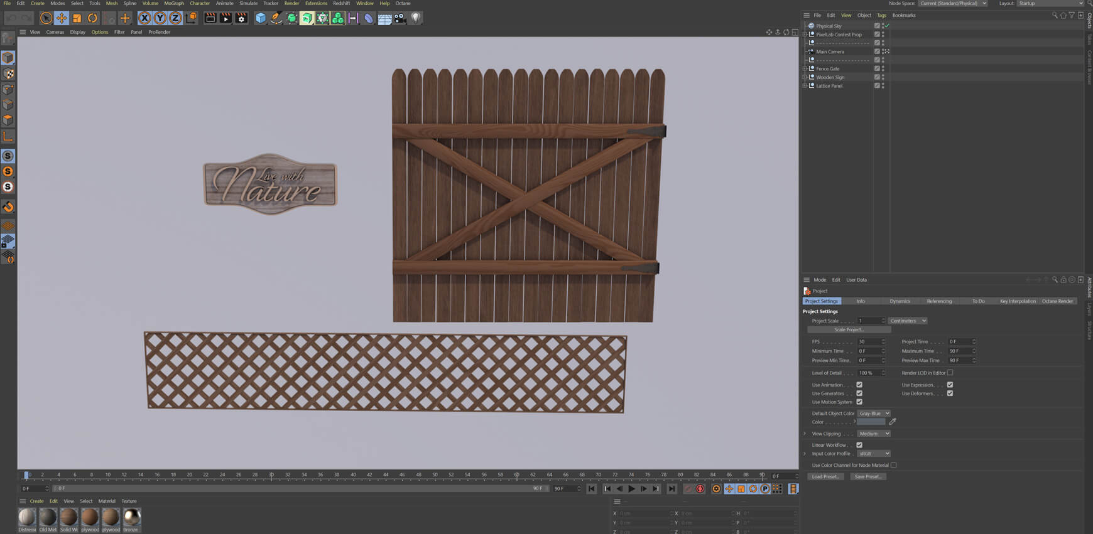Toggle Fence Gate layer checkbox
Viewport: 1093px width, 534px height.
(877, 68)
